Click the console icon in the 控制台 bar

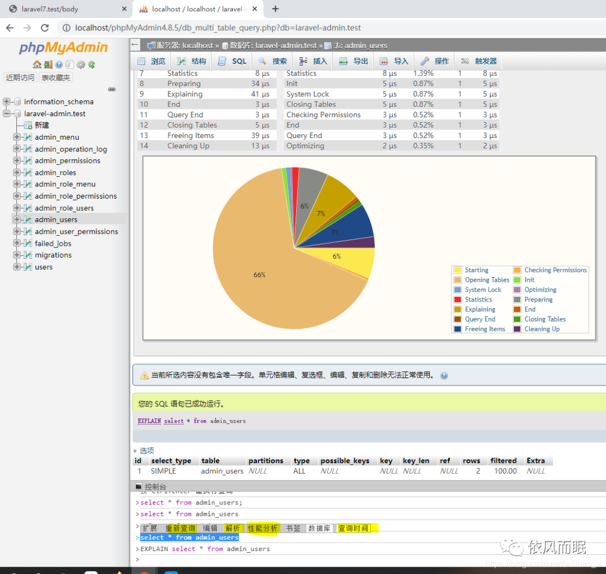tap(139, 486)
